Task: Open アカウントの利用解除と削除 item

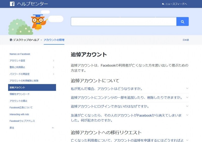Action: 24,81
